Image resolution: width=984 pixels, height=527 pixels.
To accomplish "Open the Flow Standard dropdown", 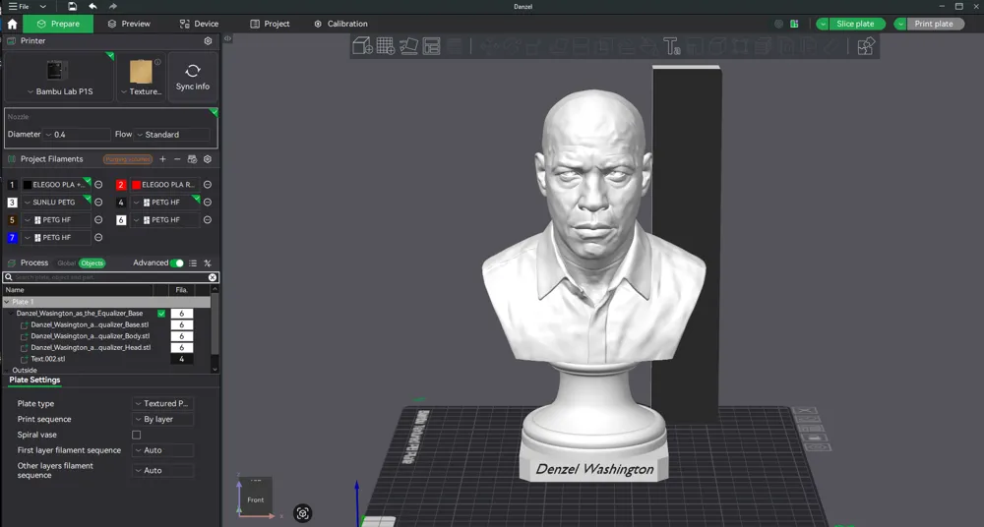I will (172, 135).
